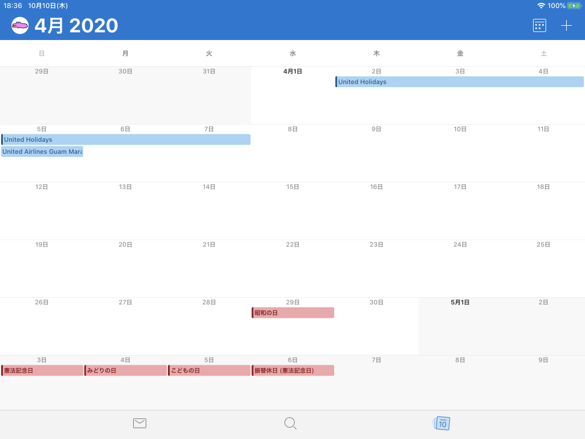Select the 4月1日 date cell

(292, 97)
